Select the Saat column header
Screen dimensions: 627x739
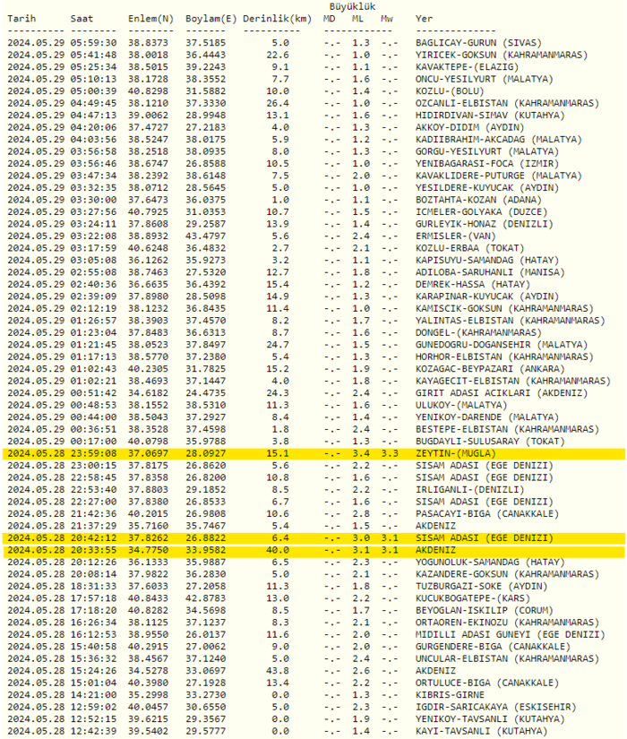coord(82,19)
